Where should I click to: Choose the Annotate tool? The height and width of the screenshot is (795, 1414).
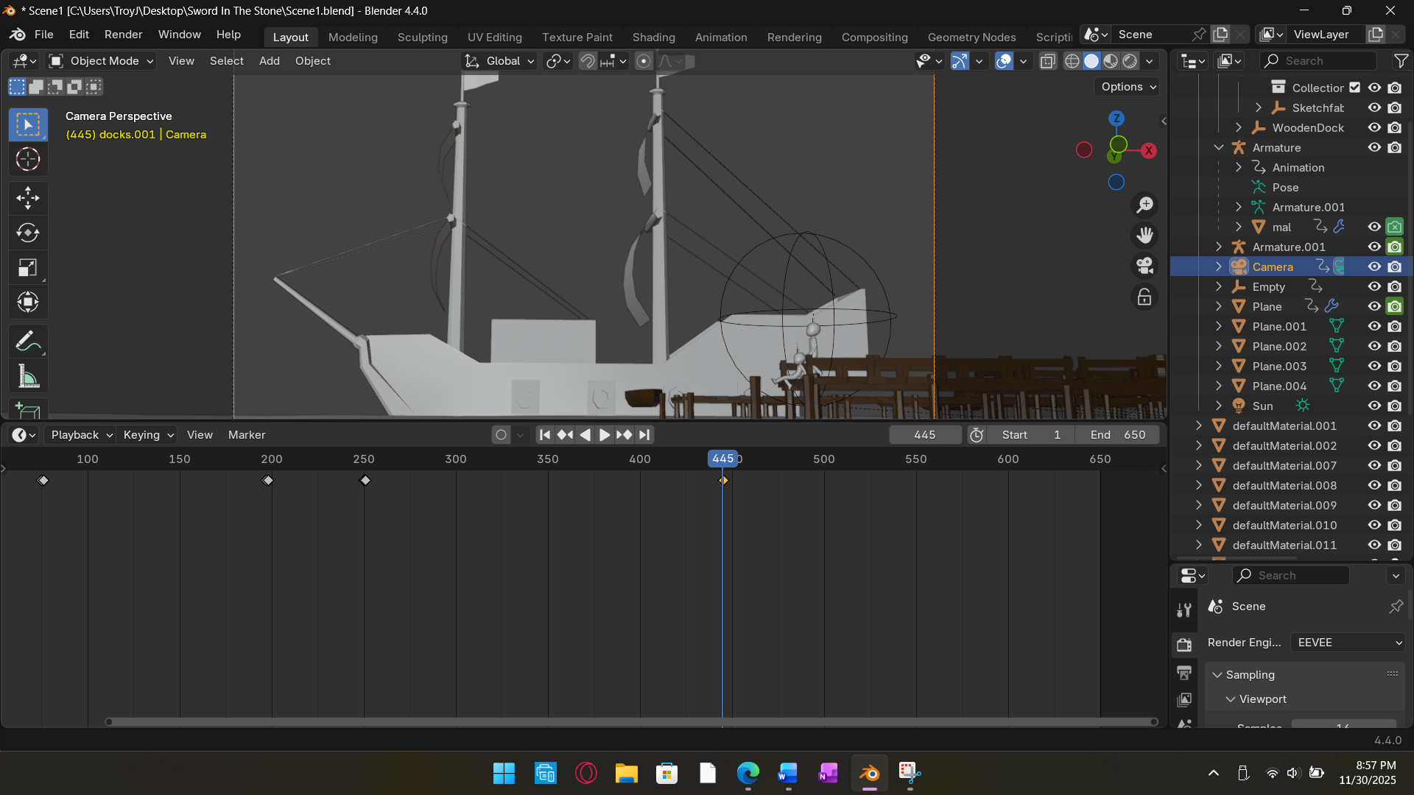coord(28,342)
